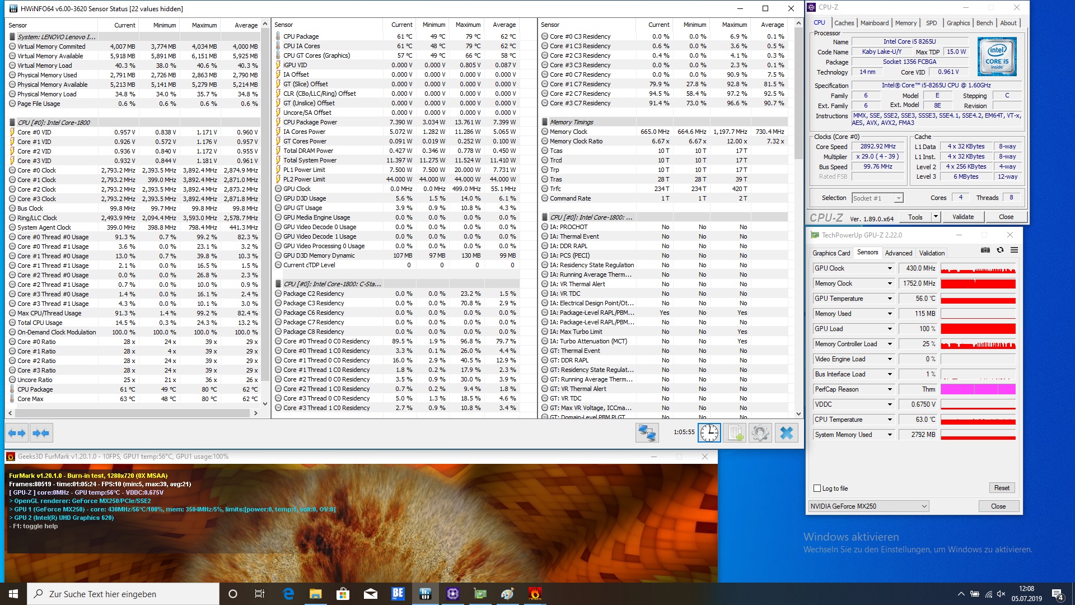1075x605 pixels.
Task: Open Cortana circle on taskbar
Action: pyautogui.click(x=233, y=594)
